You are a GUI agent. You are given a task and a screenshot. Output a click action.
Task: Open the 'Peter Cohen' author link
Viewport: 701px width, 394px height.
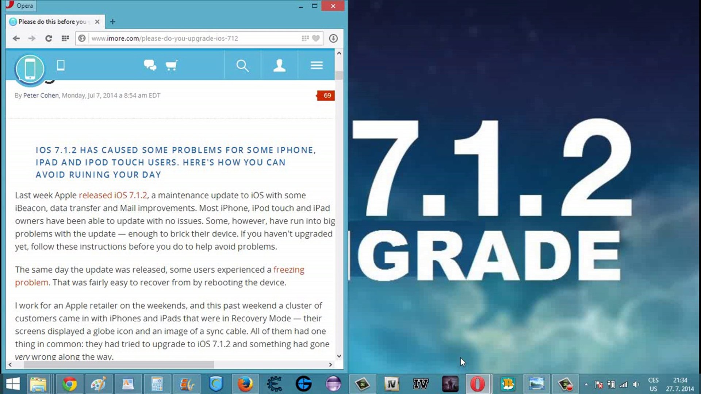coord(41,96)
